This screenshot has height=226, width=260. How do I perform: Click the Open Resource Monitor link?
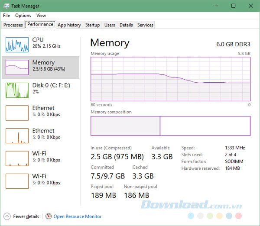tap(77, 216)
